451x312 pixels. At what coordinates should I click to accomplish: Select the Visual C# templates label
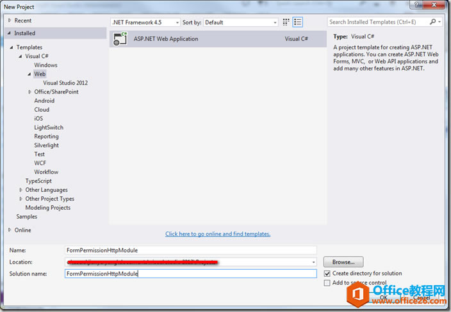[x=37, y=56]
